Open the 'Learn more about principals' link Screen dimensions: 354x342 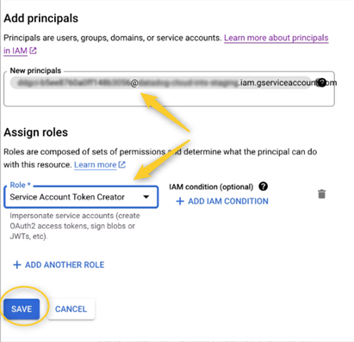click(x=276, y=38)
